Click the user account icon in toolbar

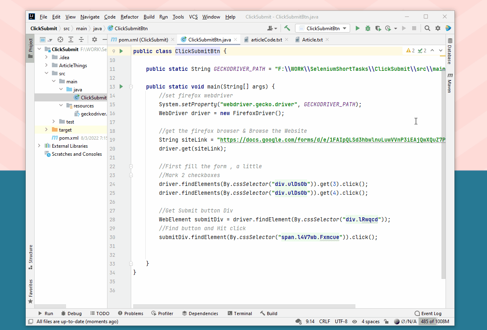tap(272, 28)
